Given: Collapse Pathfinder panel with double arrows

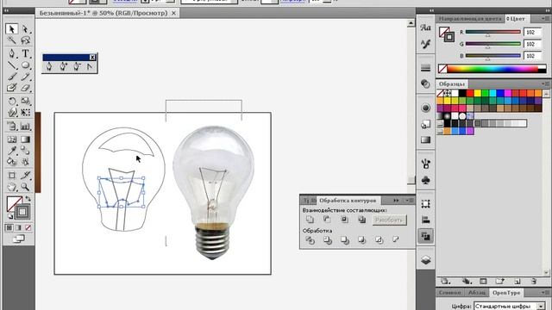Looking at the screenshot, I should pos(396,201).
